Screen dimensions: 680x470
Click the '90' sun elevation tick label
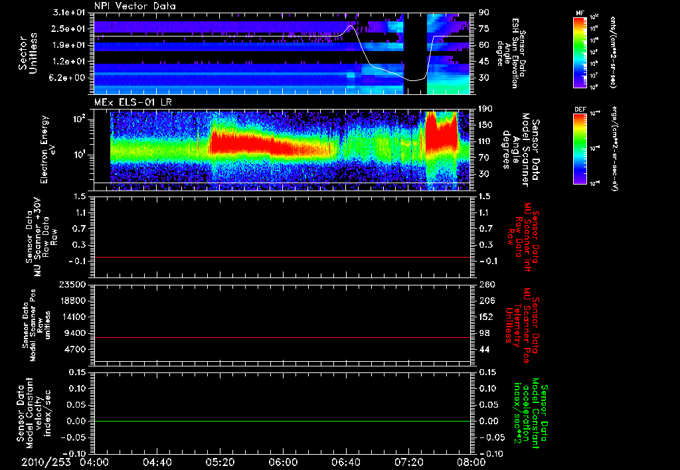484,13
